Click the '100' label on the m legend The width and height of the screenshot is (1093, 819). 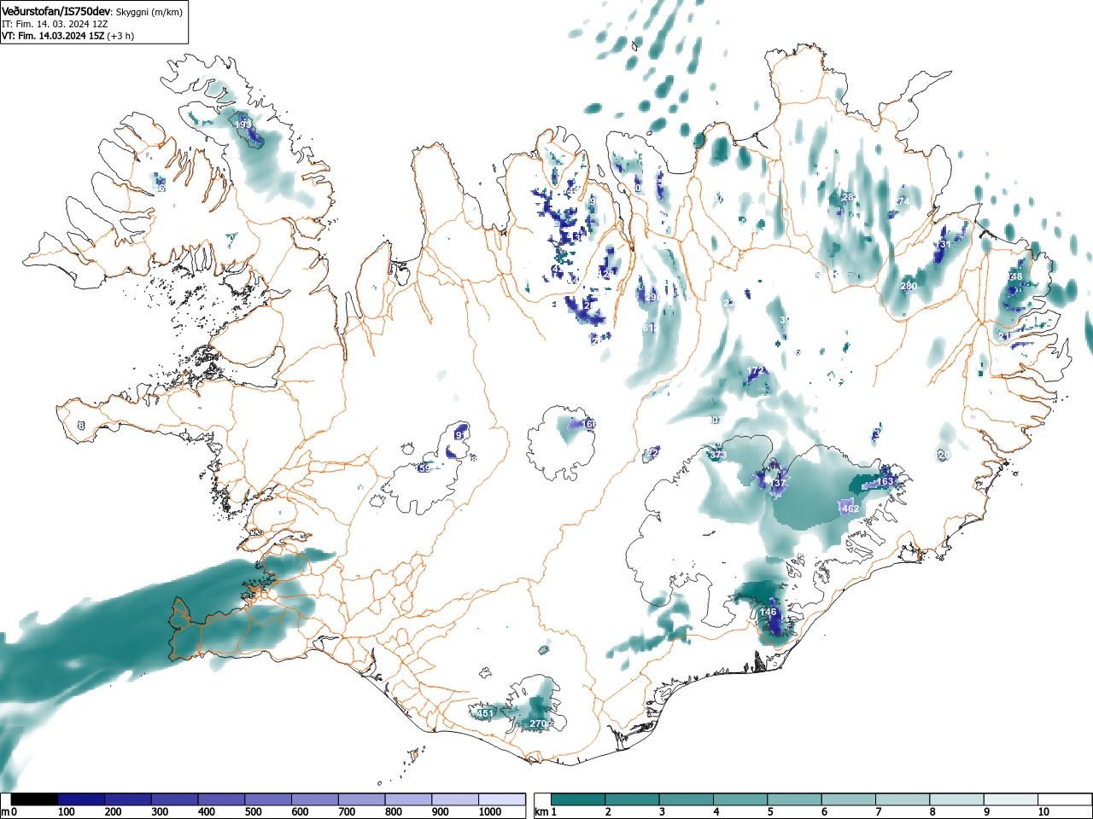pos(67,812)
